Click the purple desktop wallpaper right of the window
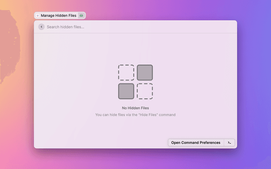Image resolution: width=271 pixels, height=169 pixels. coord(254,84)
